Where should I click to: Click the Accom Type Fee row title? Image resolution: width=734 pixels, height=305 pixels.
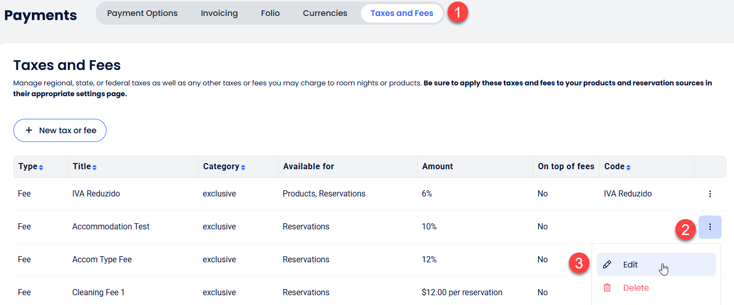(x=102, y=260)
